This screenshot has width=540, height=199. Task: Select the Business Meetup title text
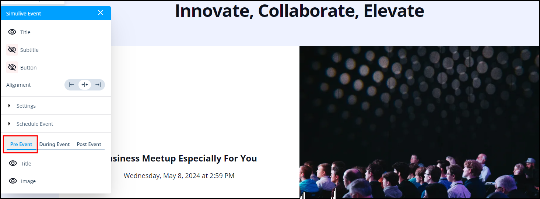click(x=183, y=159)
